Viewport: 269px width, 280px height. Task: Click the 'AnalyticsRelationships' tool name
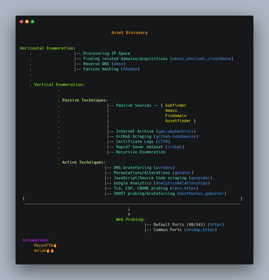(182, 183)
